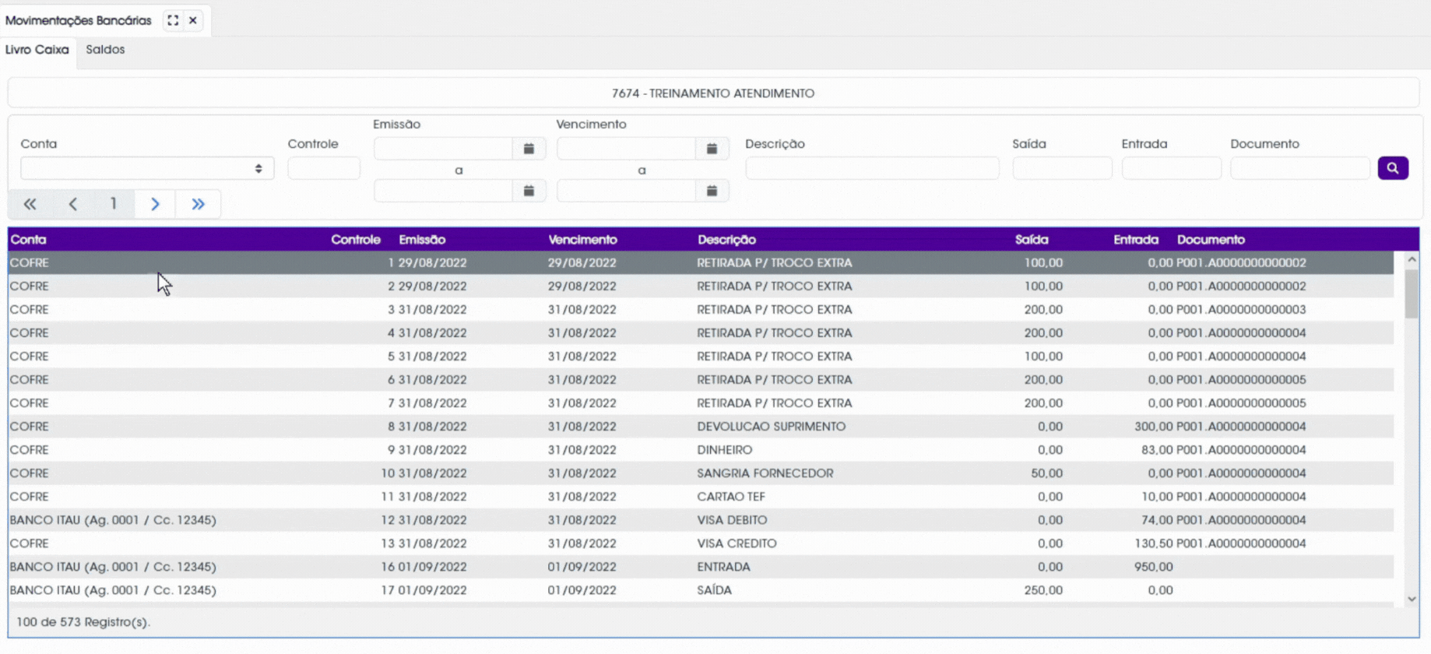This screenshot has height=654, width=1431.
Task: Click the purple search magnifier button
Action: 1393,168
